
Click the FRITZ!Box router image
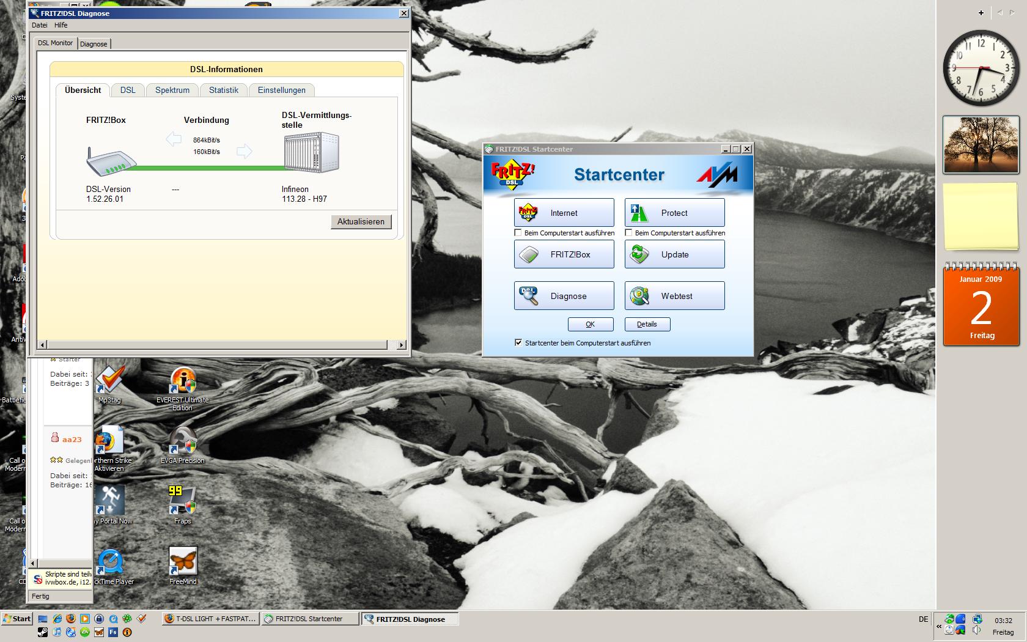click(112, 162)
